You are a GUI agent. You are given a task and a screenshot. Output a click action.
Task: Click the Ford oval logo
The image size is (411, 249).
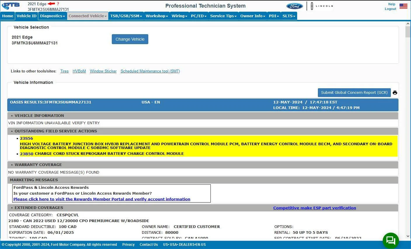[x=295, y=6]
